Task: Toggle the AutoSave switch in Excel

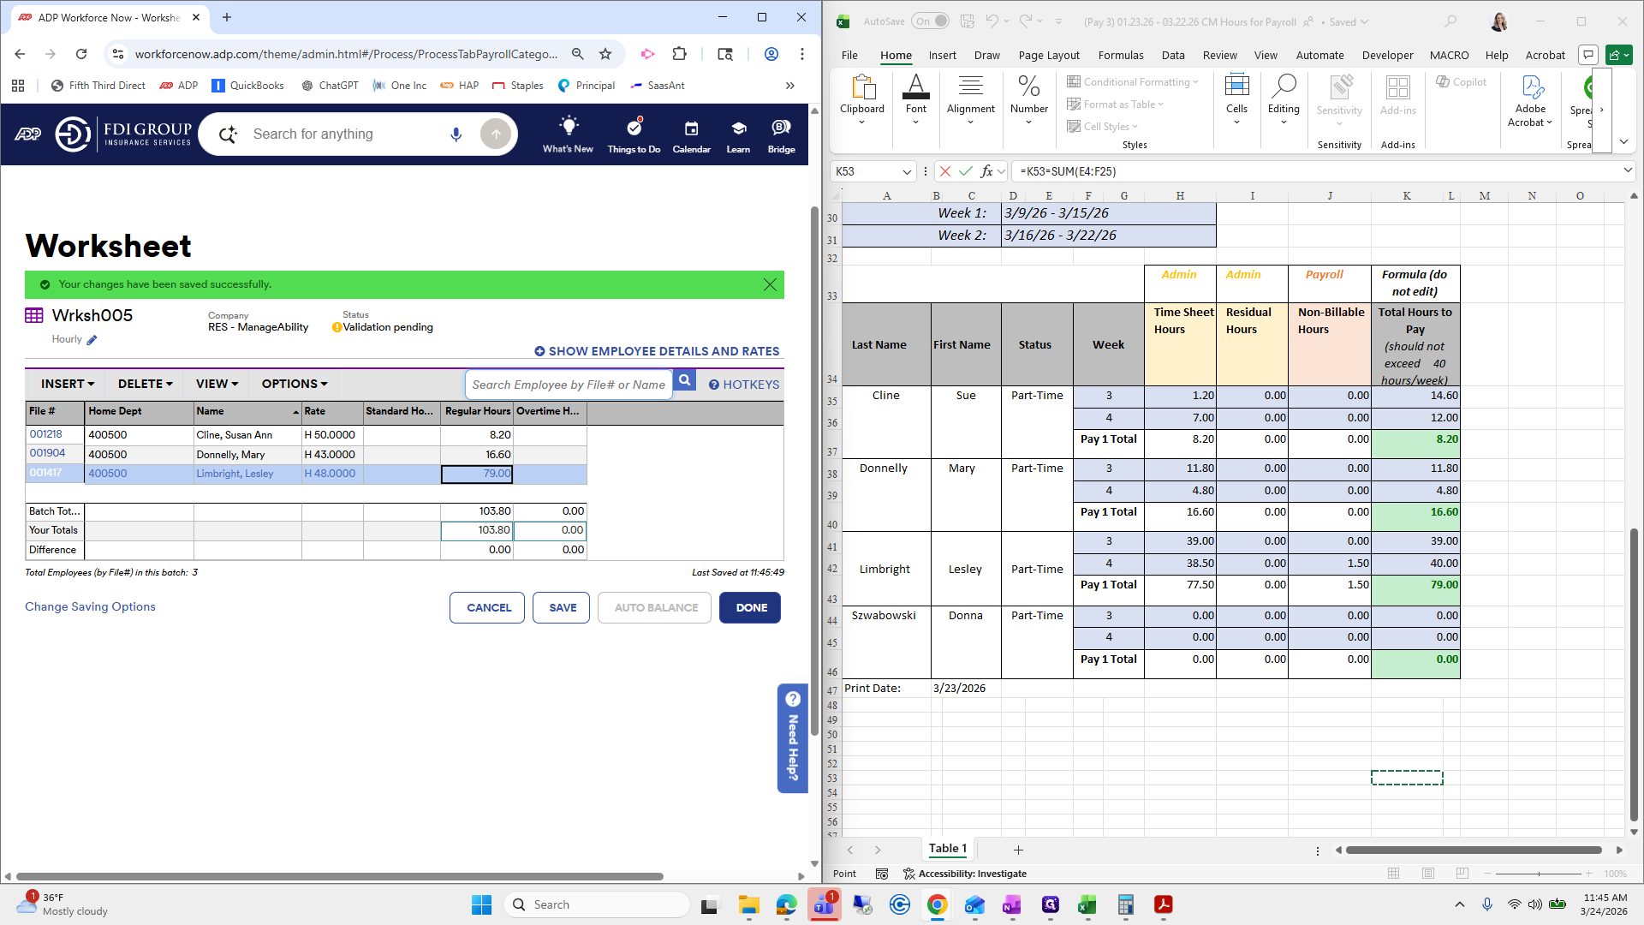Action: (930, 21)
